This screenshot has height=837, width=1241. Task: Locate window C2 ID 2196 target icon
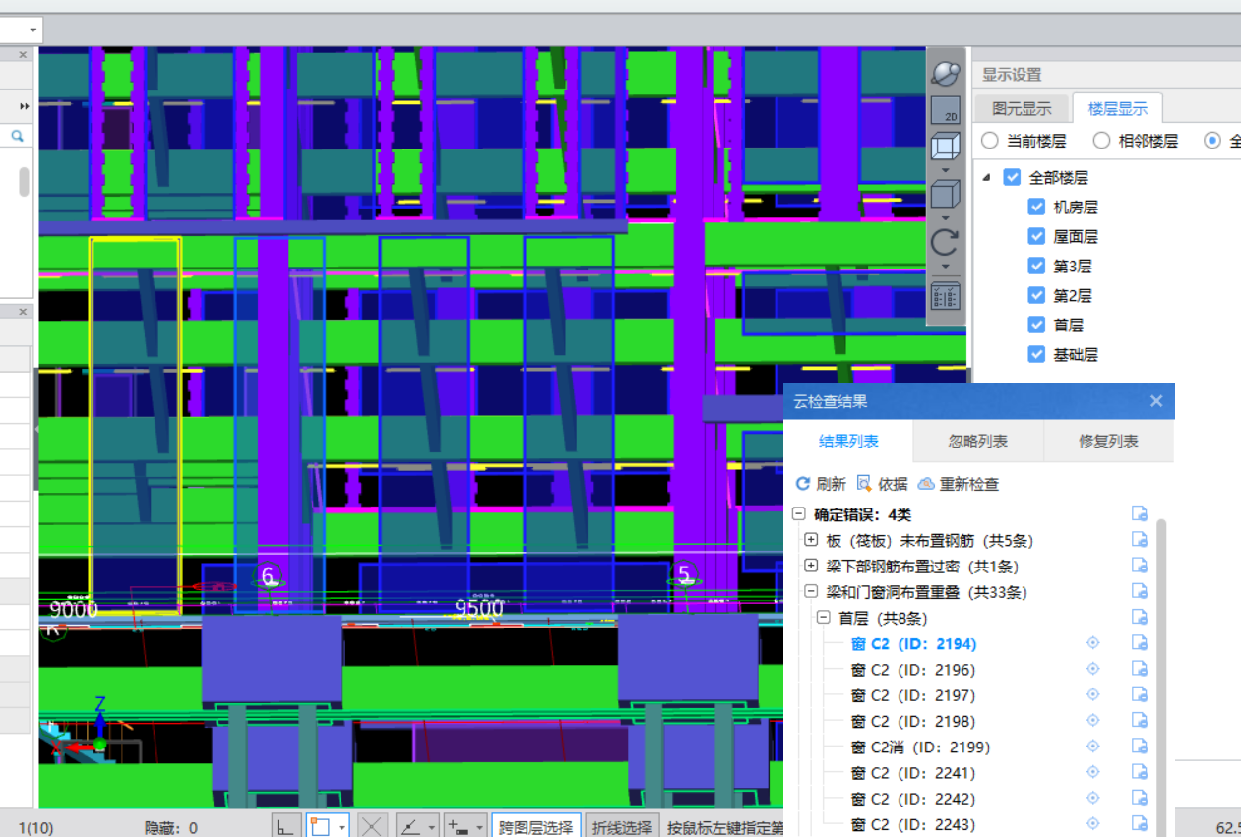click(1092, 670)
